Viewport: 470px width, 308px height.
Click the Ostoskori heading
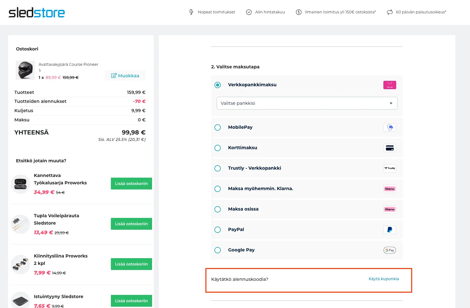coord(27,49)
